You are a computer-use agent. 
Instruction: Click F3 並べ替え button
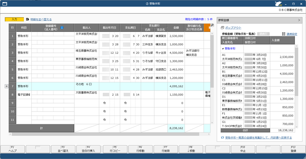tap(63, 149)
